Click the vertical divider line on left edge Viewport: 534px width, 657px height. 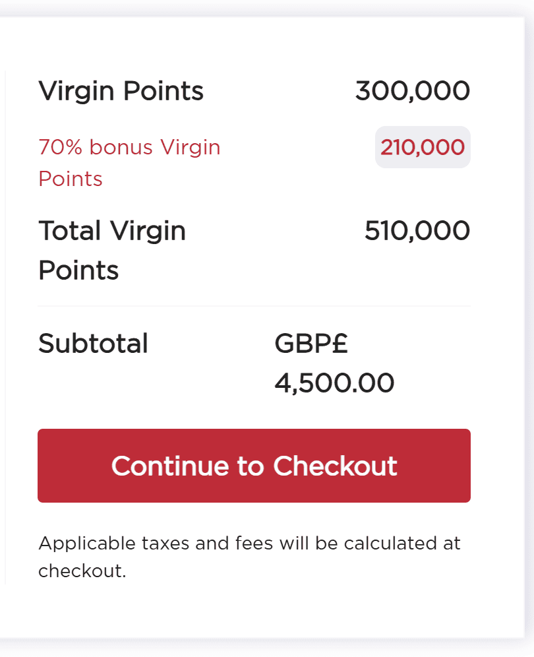pyautogui.click(x=6, y=330)
